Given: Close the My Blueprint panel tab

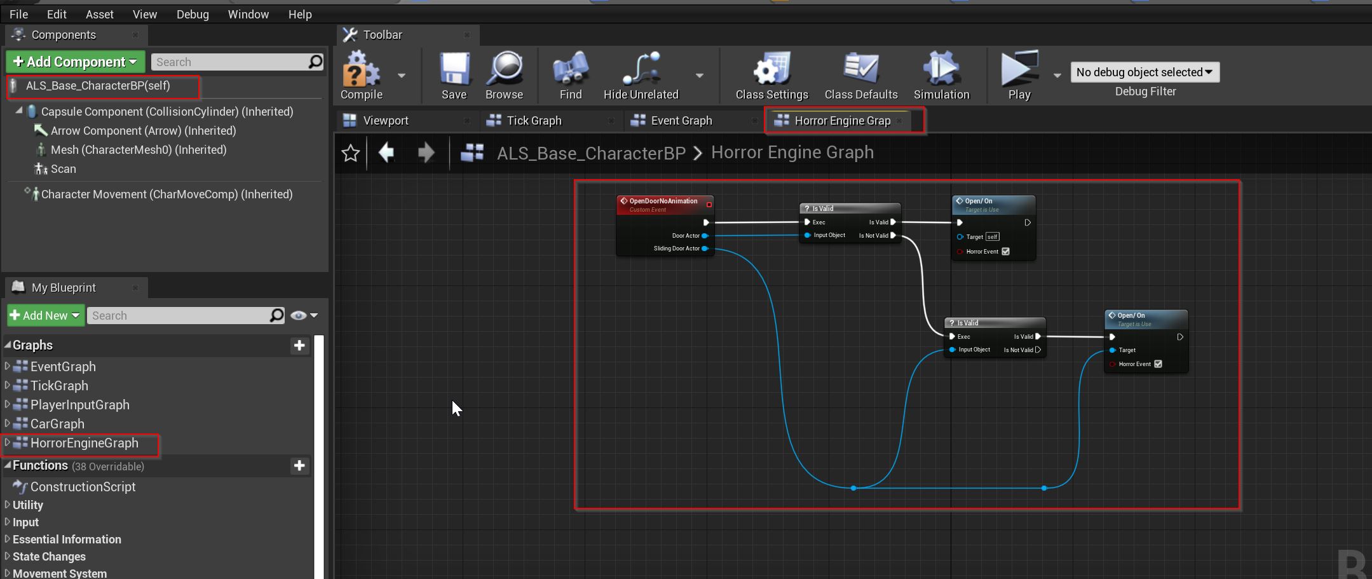Looking at the screenshot, I should tap(135, 288).
